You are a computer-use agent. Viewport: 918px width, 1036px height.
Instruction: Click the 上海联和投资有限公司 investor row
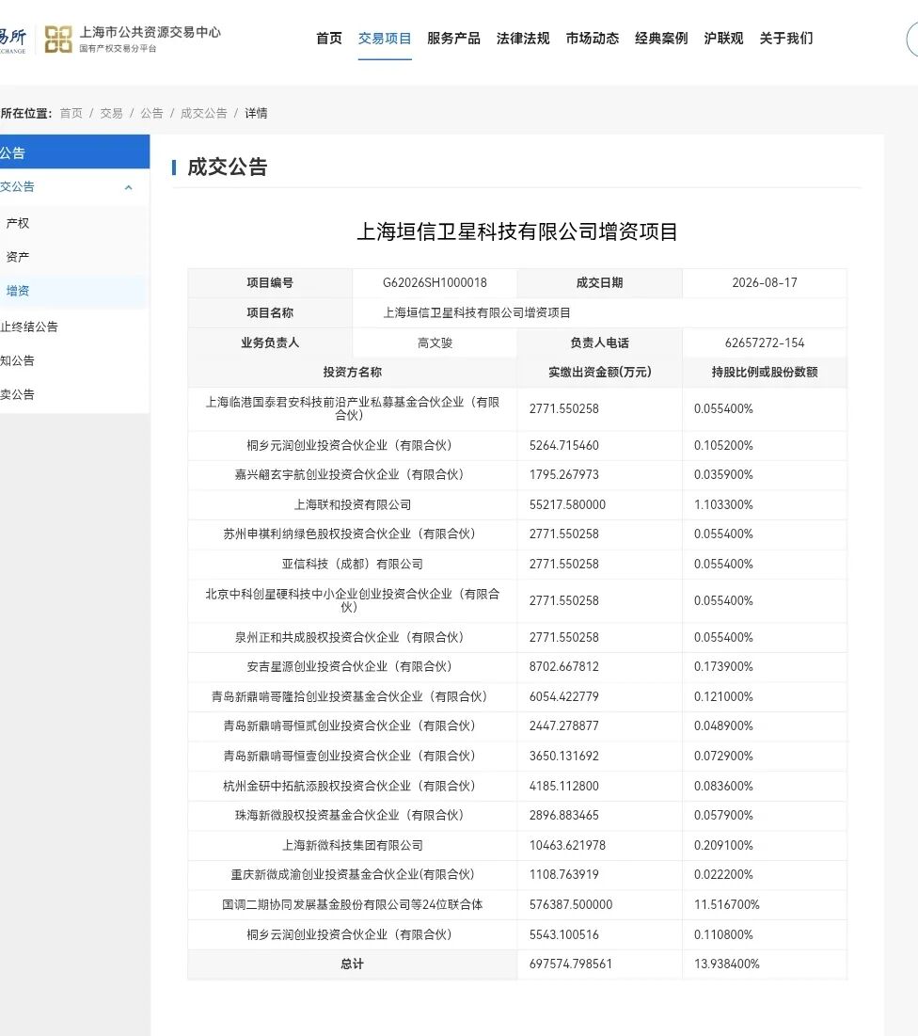point(517,504)
